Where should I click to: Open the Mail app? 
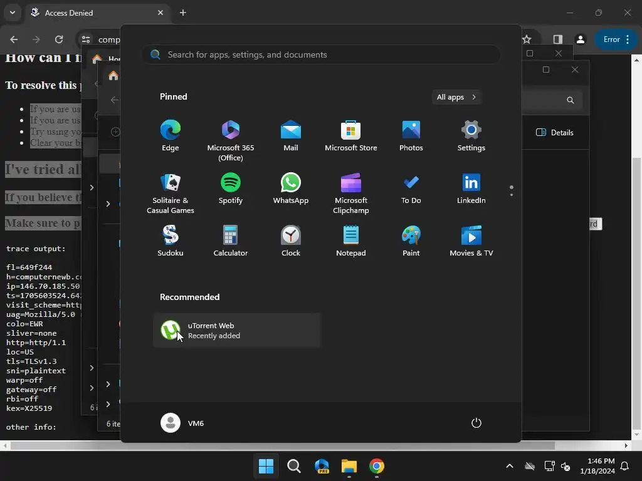coord(291,136)
